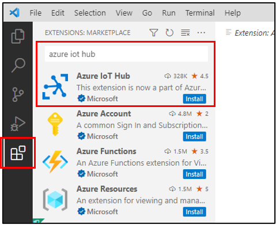Viewport: 276px width, 225px height.
Task: Select the Extension editor tab
Action: (x=249, y=33)
